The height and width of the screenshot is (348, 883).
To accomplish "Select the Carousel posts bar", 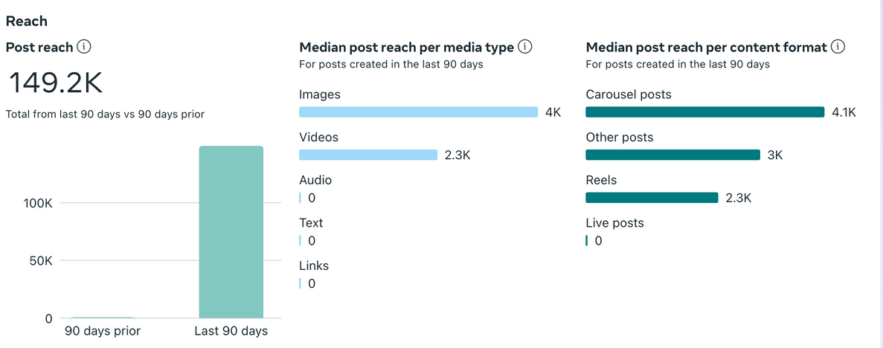I will [x=705, y=112].
